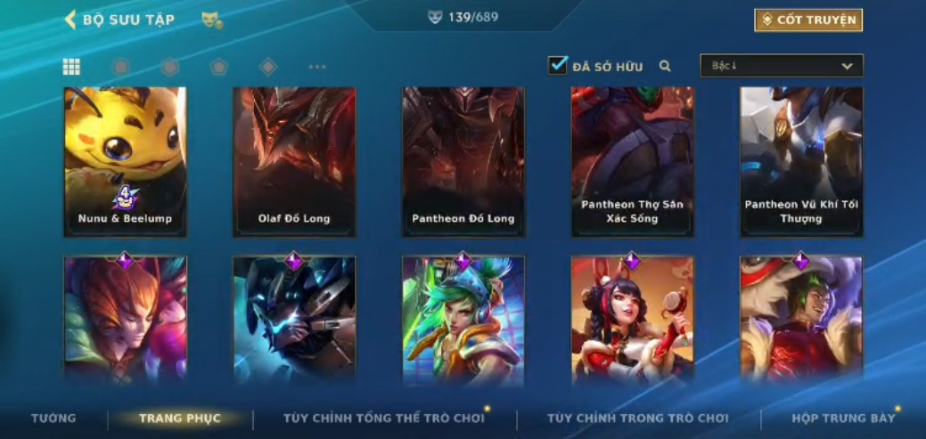The width and height of the screenshot is (926, 439).
Task: Open Tùy Chỉnh Trong Trò Chơi tab
Action: tap(638, 419)
